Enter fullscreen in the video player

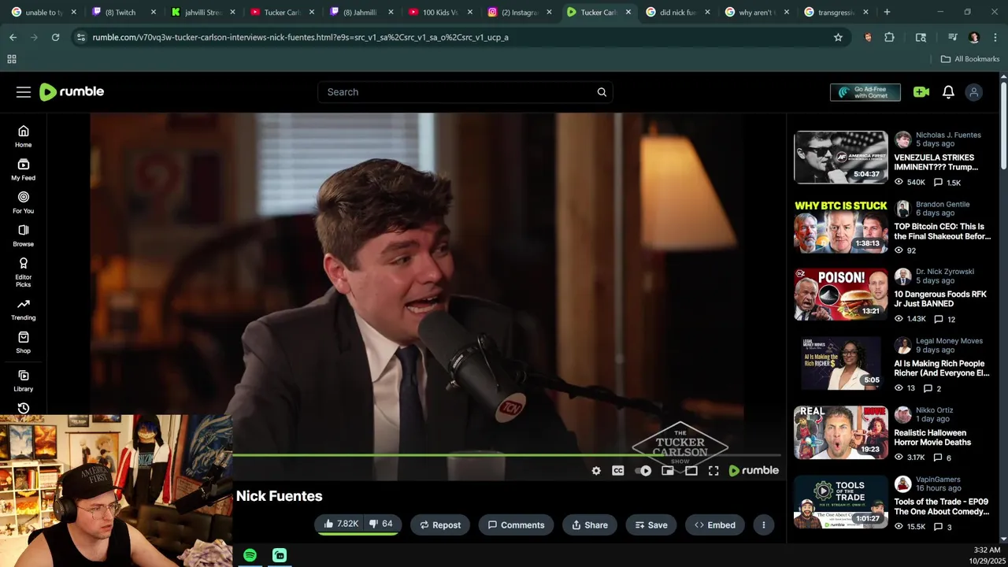[713, 471]
